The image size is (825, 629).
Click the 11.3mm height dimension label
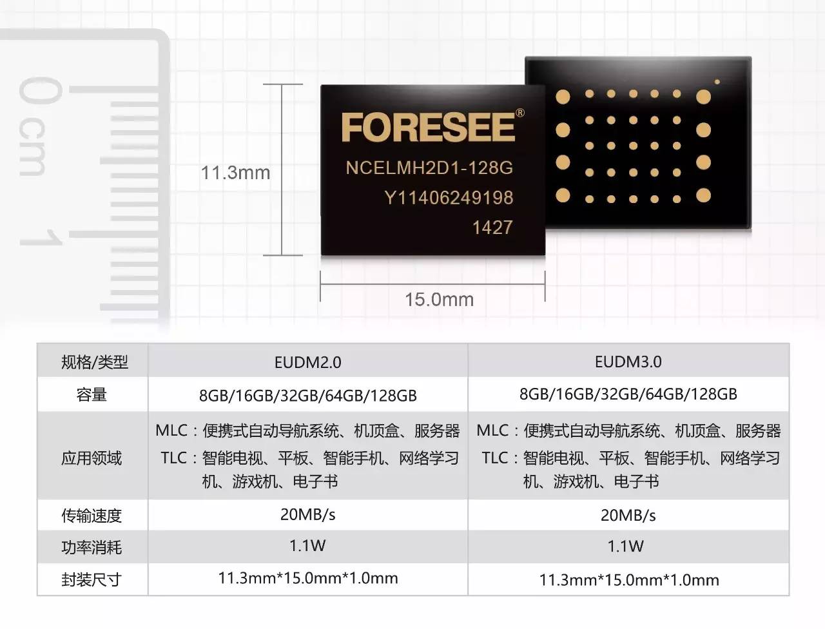tap(235, 173)
